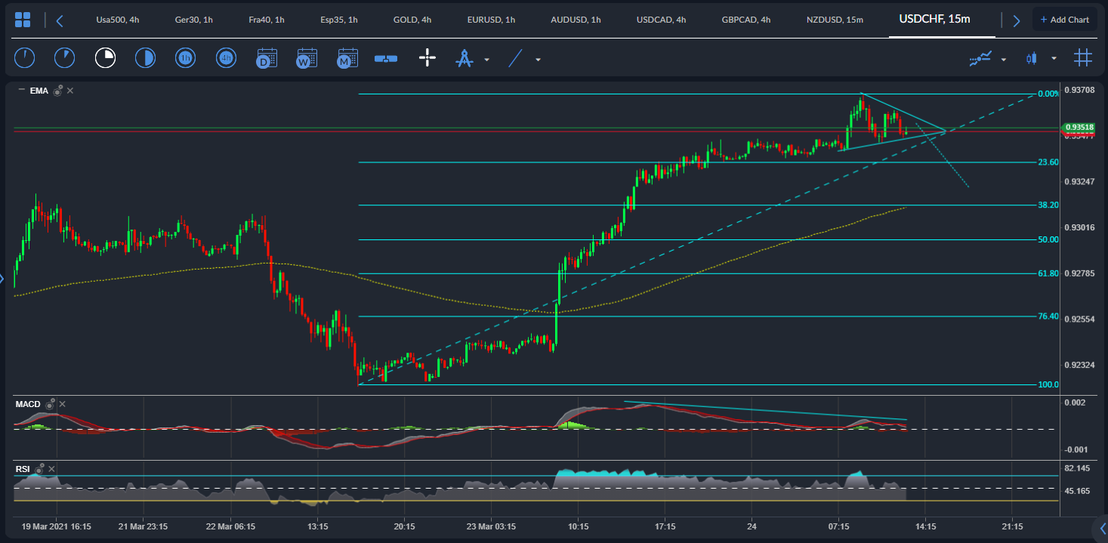Open RSI indicator settings gear
Viewport: 1108px width, 543px height.
pyautogui.click(x=39, y=469)
